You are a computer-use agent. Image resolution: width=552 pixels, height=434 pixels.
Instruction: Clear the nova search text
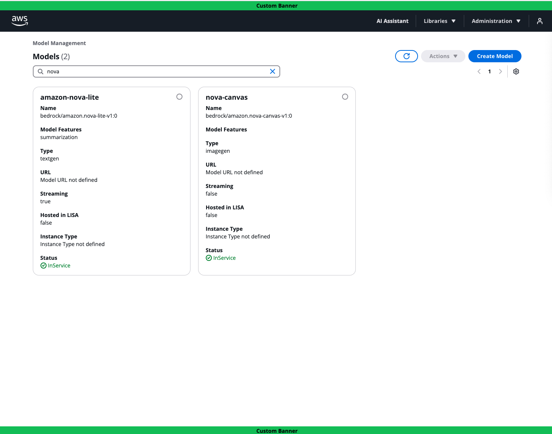coord(273,71)
